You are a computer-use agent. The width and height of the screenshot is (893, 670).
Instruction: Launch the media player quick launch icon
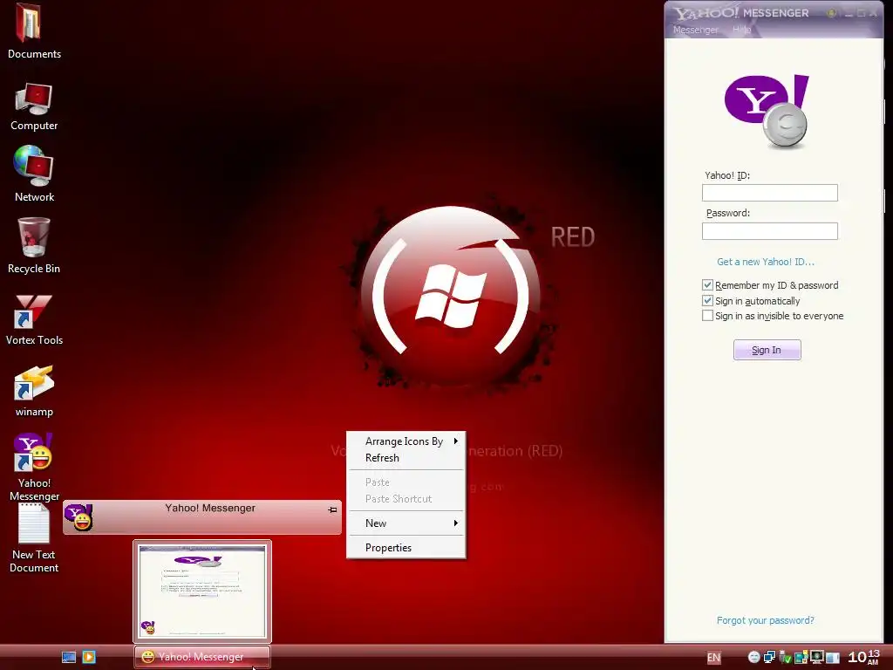point(89,657)
